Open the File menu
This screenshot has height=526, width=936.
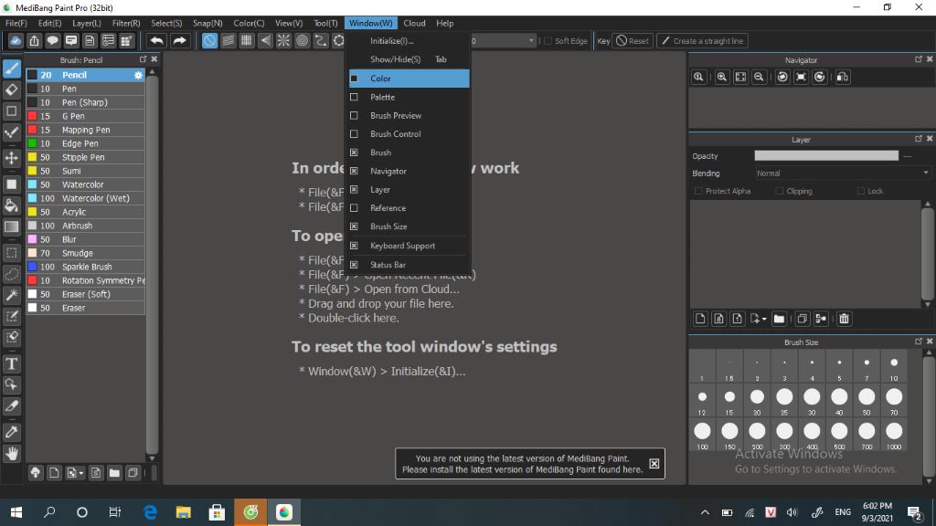tap(16, 23)
